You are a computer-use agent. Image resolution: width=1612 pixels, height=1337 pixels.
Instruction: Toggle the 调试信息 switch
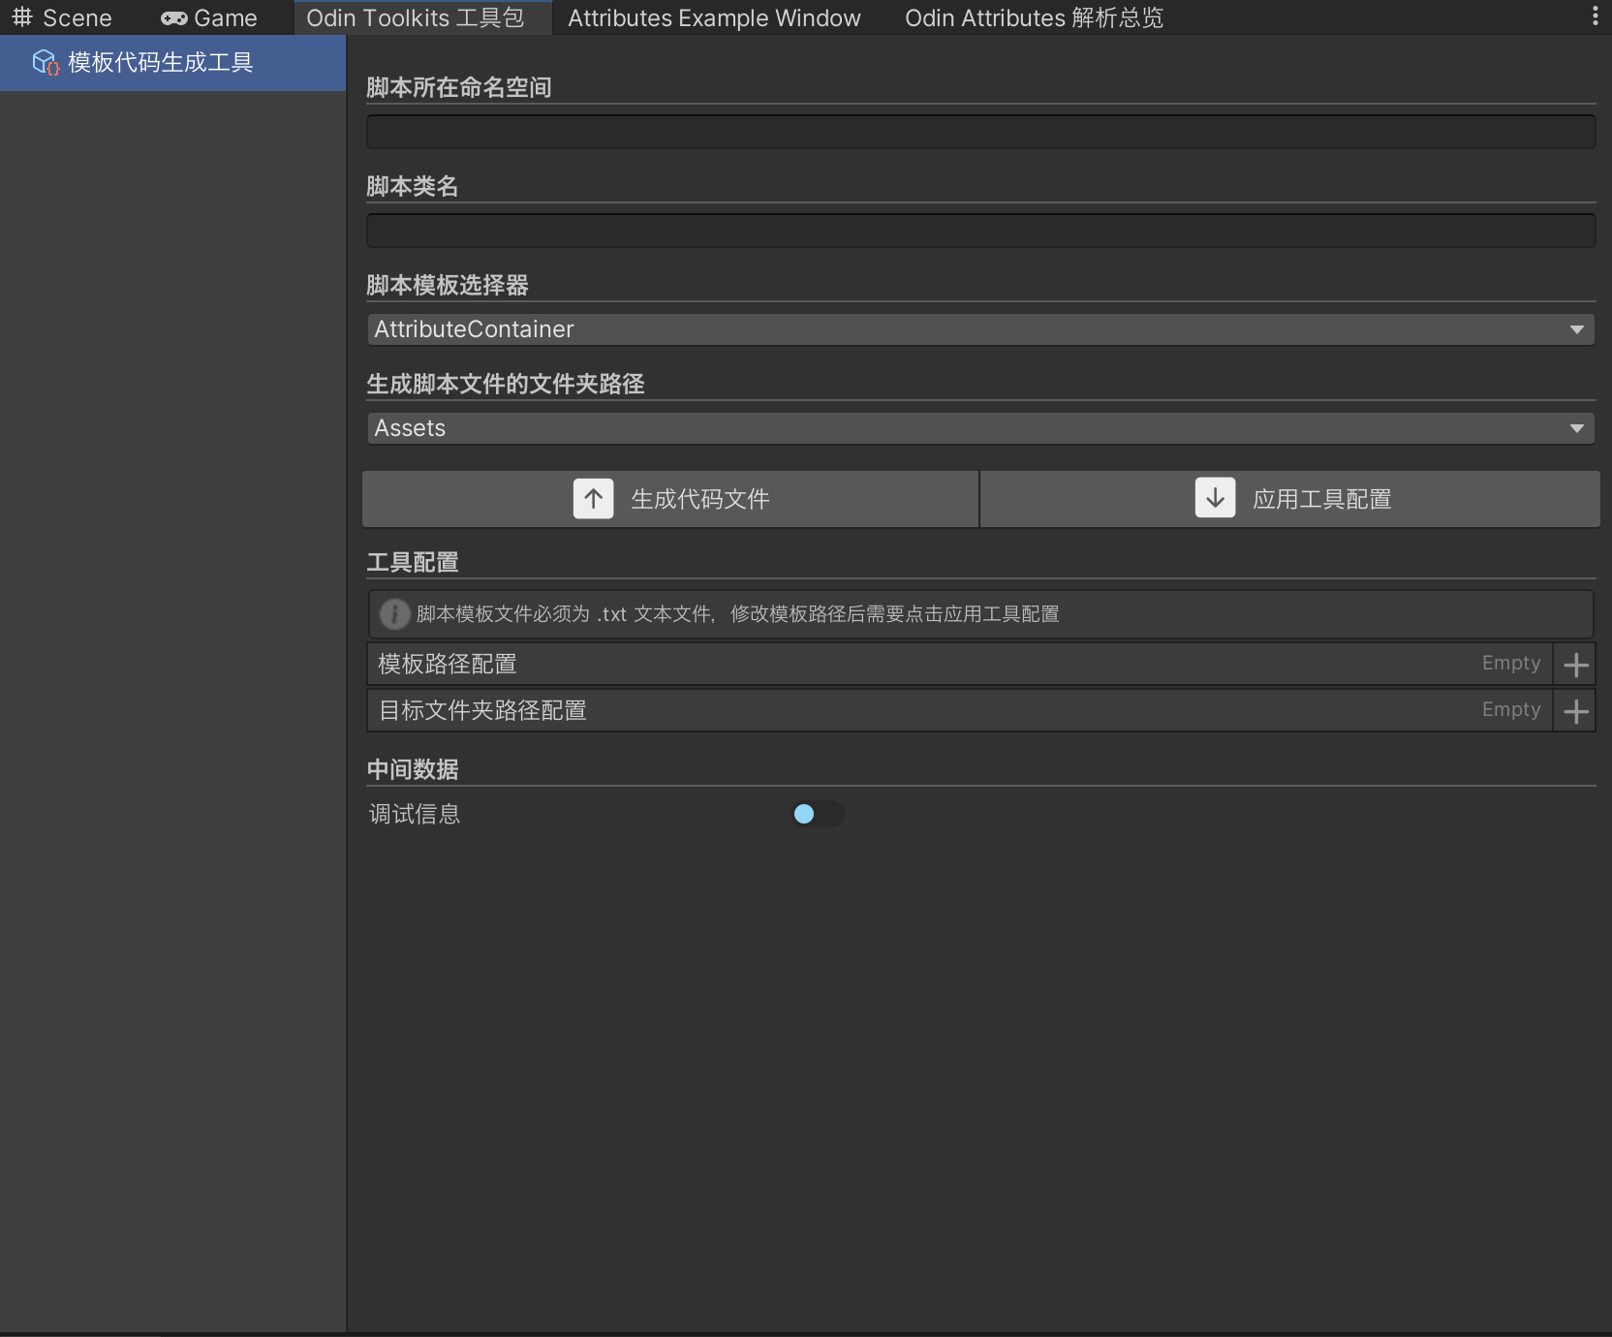pos(818,814)
